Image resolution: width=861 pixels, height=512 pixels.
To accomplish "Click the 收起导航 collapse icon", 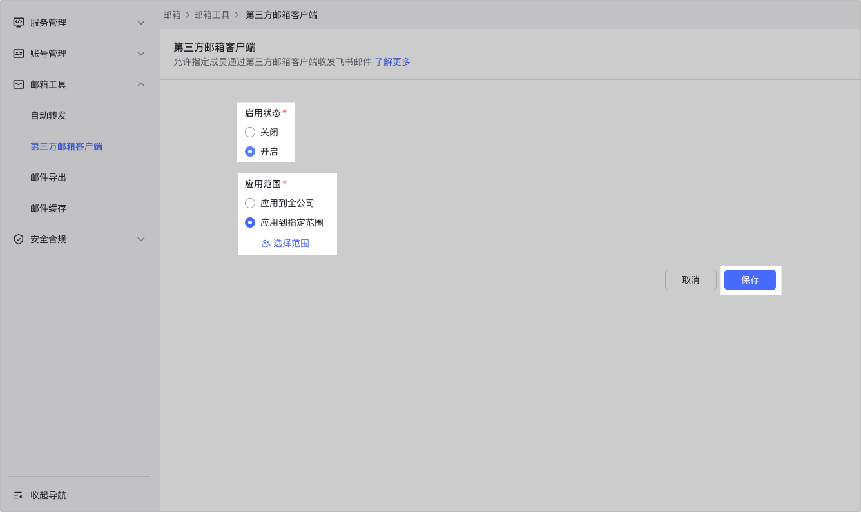I will 18,495.
